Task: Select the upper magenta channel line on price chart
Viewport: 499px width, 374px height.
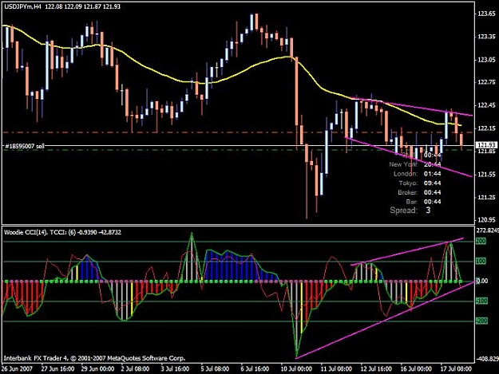Action: point(410,107)
